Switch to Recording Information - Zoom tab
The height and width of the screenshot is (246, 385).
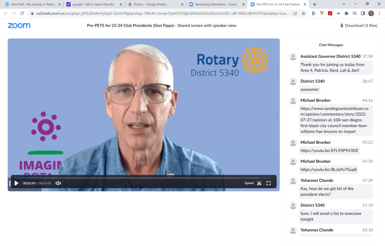pyautogui.click(x=214, y=5)
